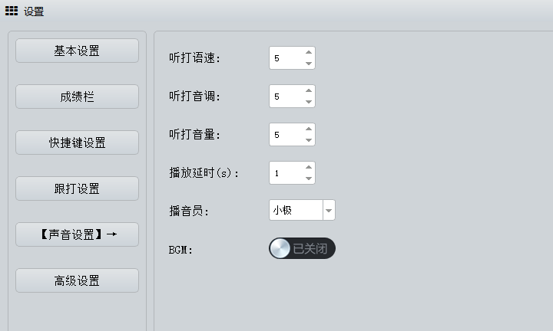Switch to the 成绩栏 settings
This screenshot has width=553, height=331.
pyautogui.click(x=77, y=97)
